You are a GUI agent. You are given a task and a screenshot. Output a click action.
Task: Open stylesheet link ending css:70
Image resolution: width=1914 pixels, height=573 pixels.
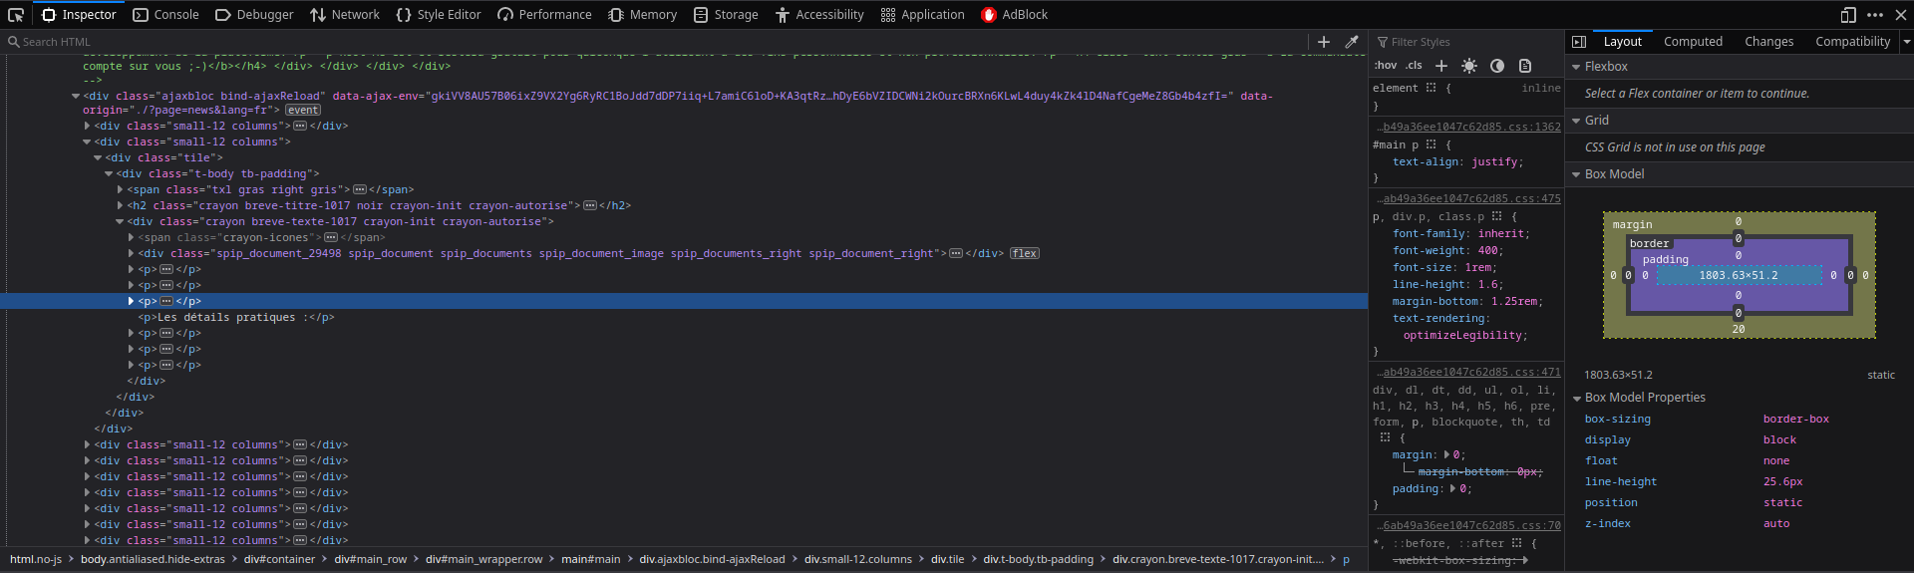1469,526
